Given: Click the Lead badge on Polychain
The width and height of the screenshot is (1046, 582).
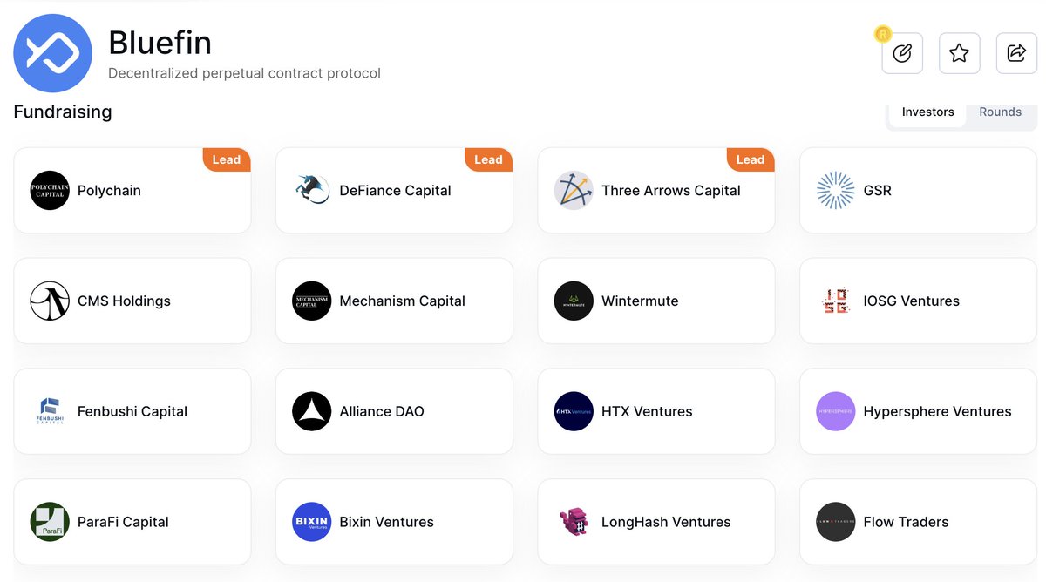Looking at the screenshot, I should (226, 159).
